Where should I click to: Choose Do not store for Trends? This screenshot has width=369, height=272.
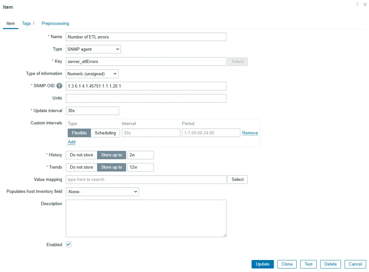pos(81,167)
